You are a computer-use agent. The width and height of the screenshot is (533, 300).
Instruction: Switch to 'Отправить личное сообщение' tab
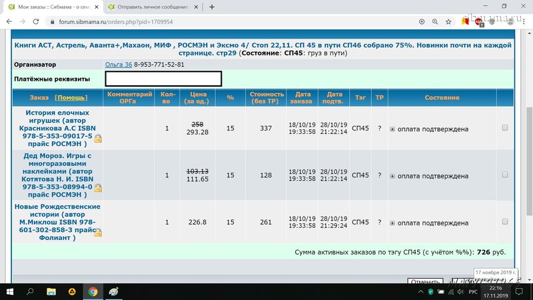click(x=153, y=7)
